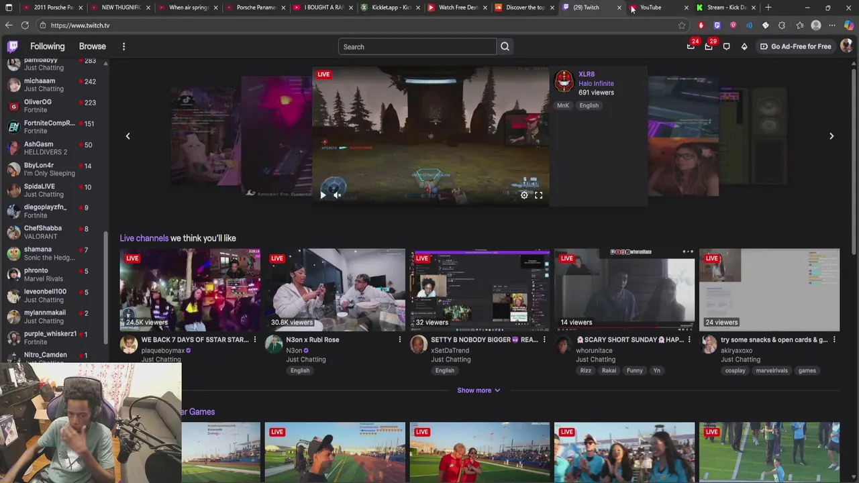Play the featured Halo Infinite stream
Image resolution: width=859 pixels, height=483 pixels.
pyautogui.click(x=323, y=195)
